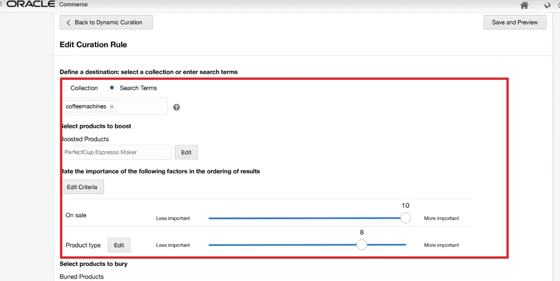Click 'Less important' in the On sale row
The image size is (560, 281).
coord(173,218)
